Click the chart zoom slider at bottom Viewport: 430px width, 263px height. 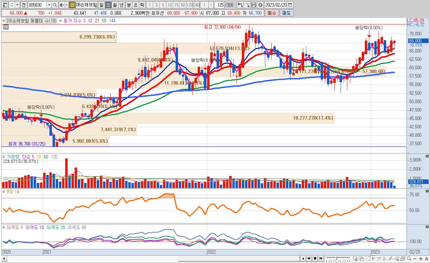(x=338, y=258)
